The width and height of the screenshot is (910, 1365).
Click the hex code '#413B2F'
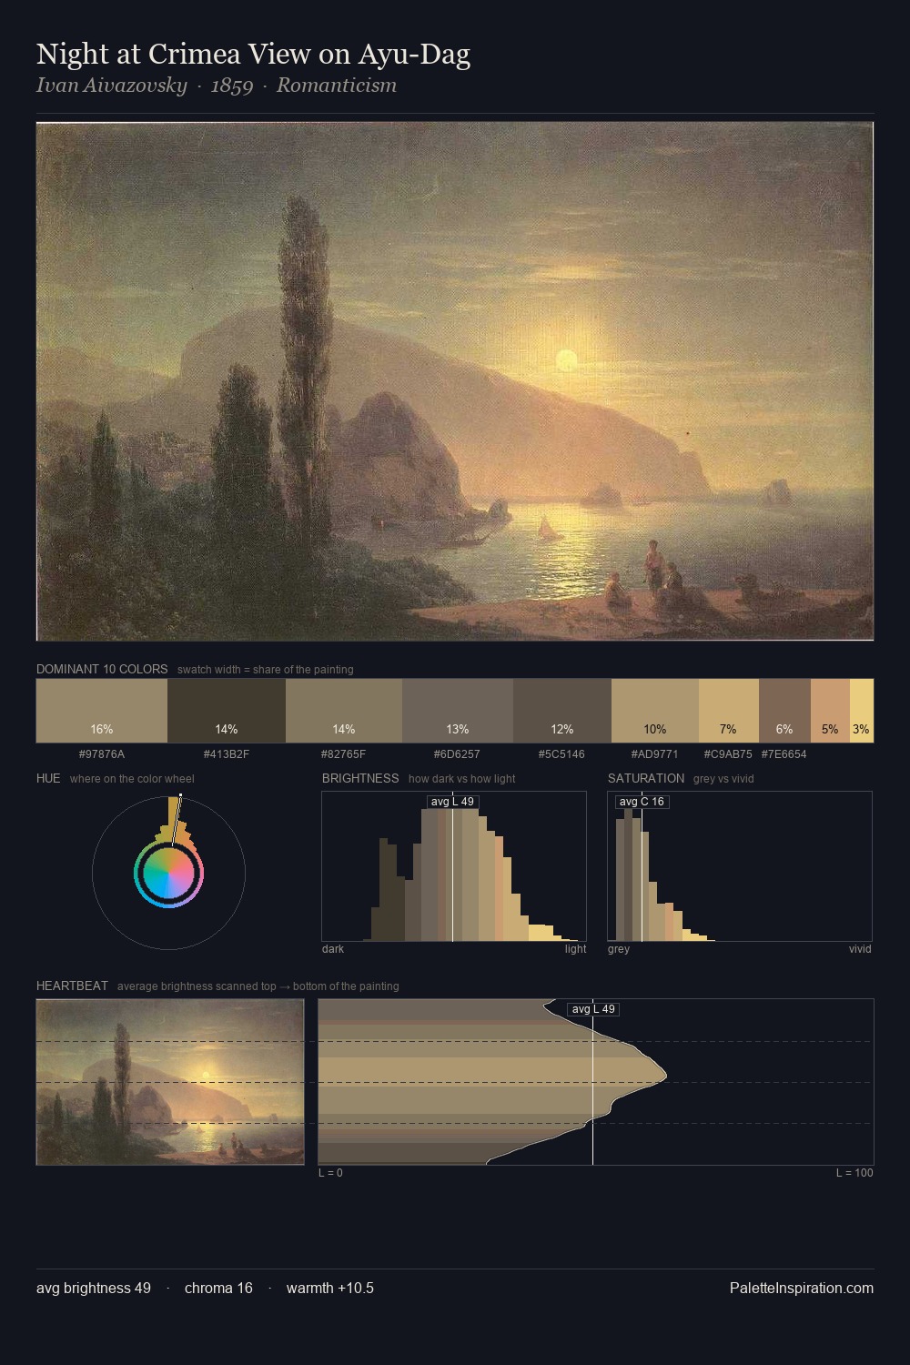(227, 754)
